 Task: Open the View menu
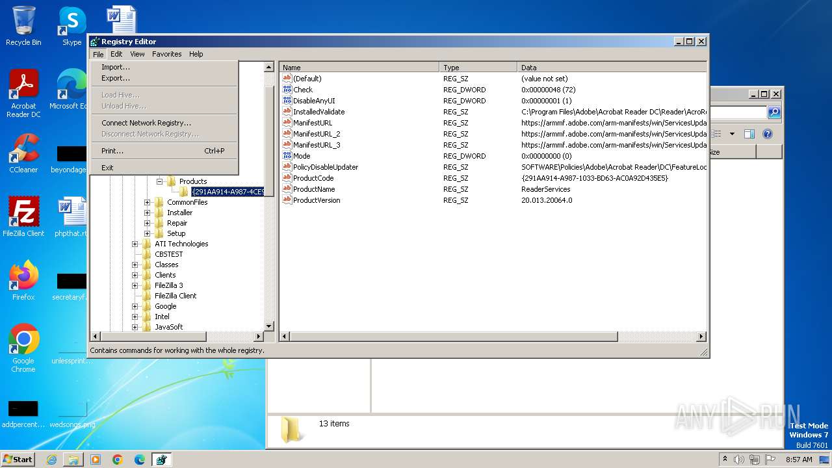click(x=137, y=54)
